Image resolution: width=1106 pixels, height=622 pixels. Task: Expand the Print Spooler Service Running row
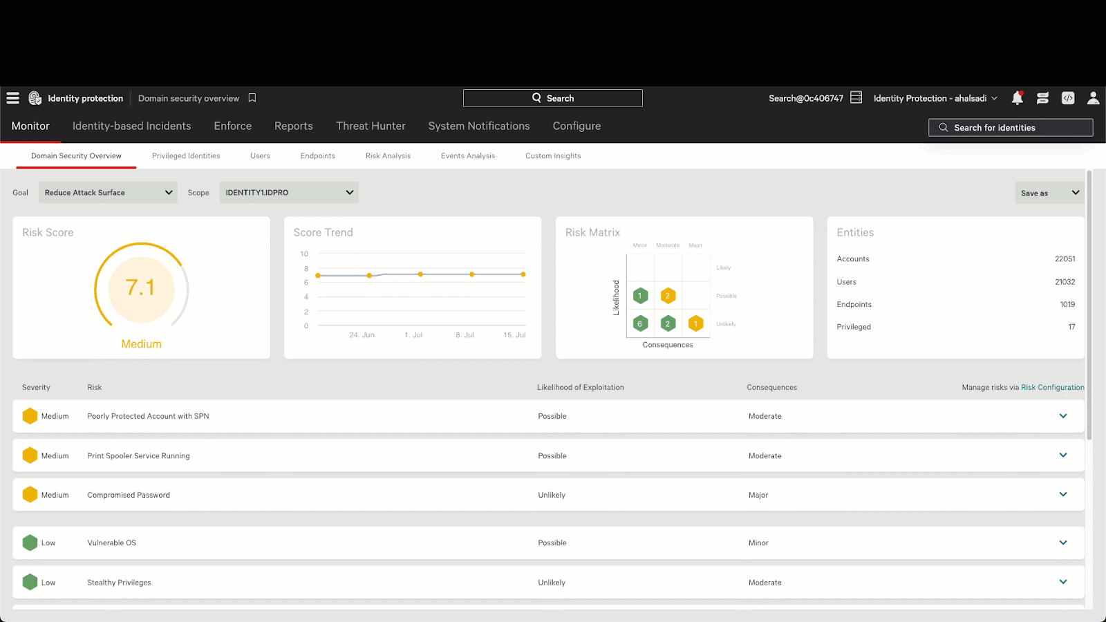point(1063,455)
